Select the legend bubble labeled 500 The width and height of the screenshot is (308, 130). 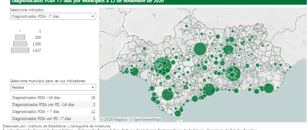click(x=20, y=37)
